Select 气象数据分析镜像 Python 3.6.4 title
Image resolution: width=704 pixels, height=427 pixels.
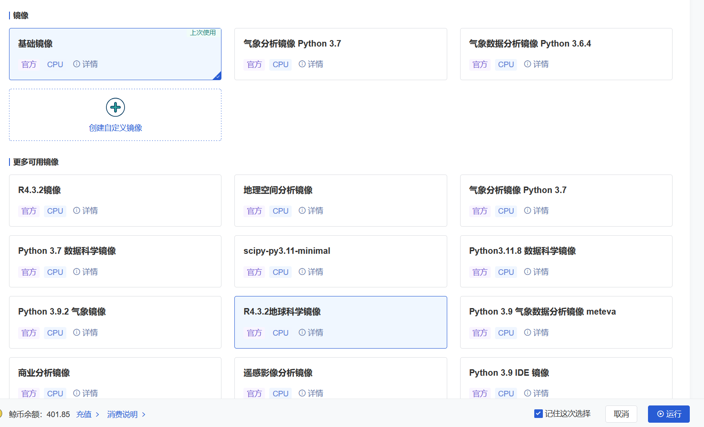[x=530, y=44]
